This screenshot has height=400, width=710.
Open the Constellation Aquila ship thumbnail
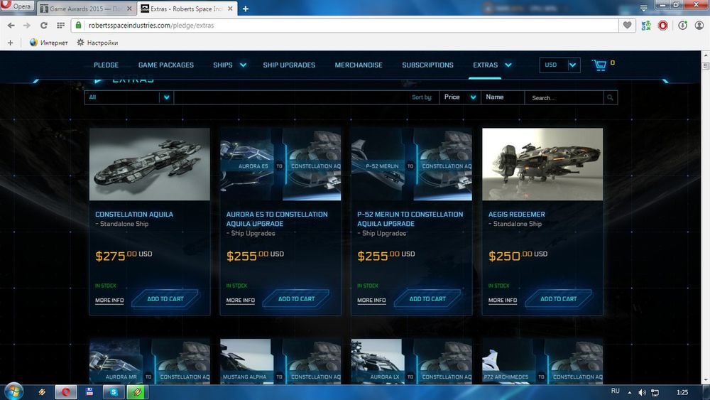(150, 164)
